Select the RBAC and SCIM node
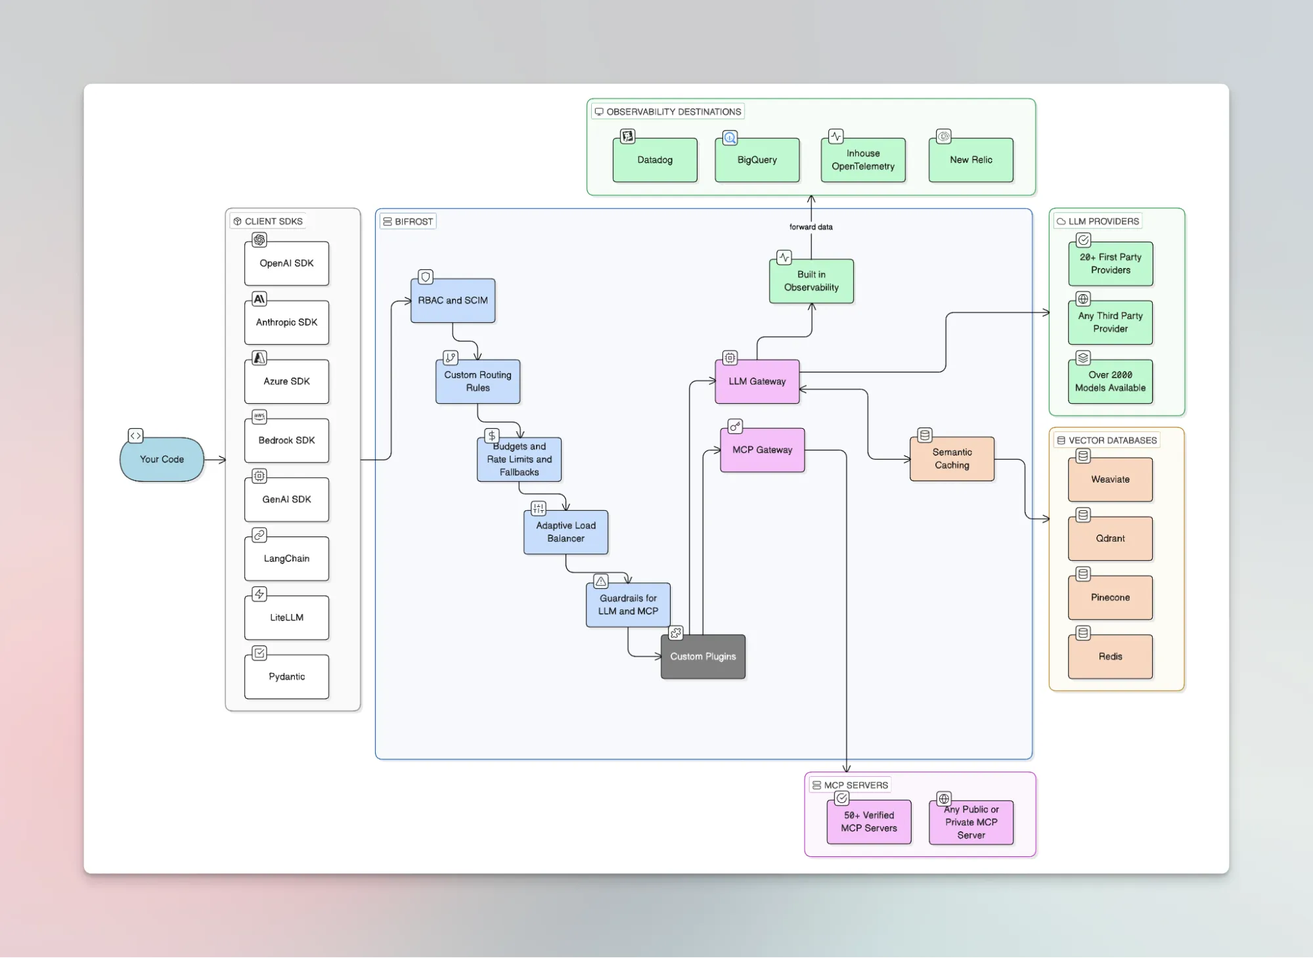 (x=453, y=301)
